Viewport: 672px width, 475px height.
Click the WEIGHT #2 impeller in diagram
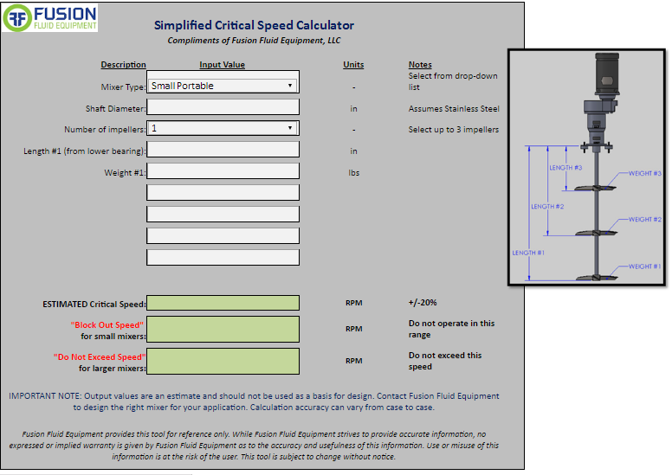[x=593, y=232]
